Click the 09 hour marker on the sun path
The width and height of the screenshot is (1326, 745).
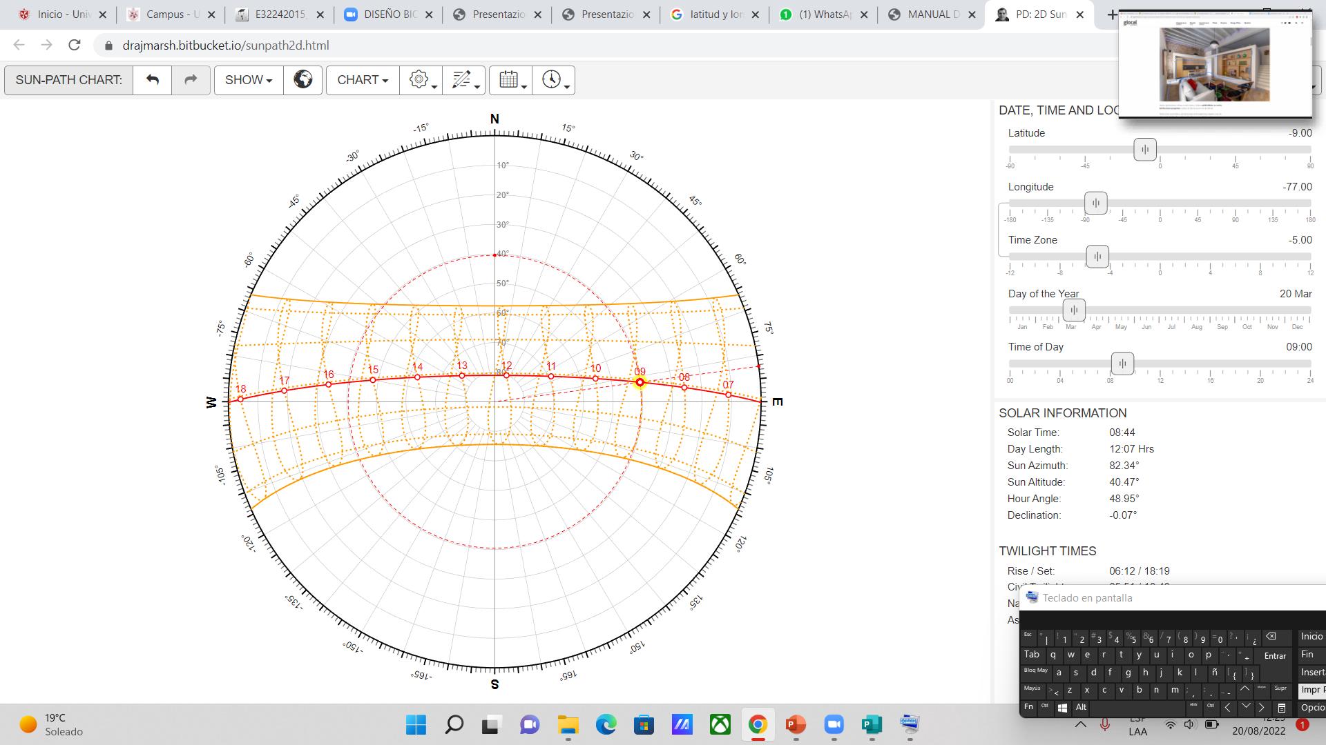(640, 382)
